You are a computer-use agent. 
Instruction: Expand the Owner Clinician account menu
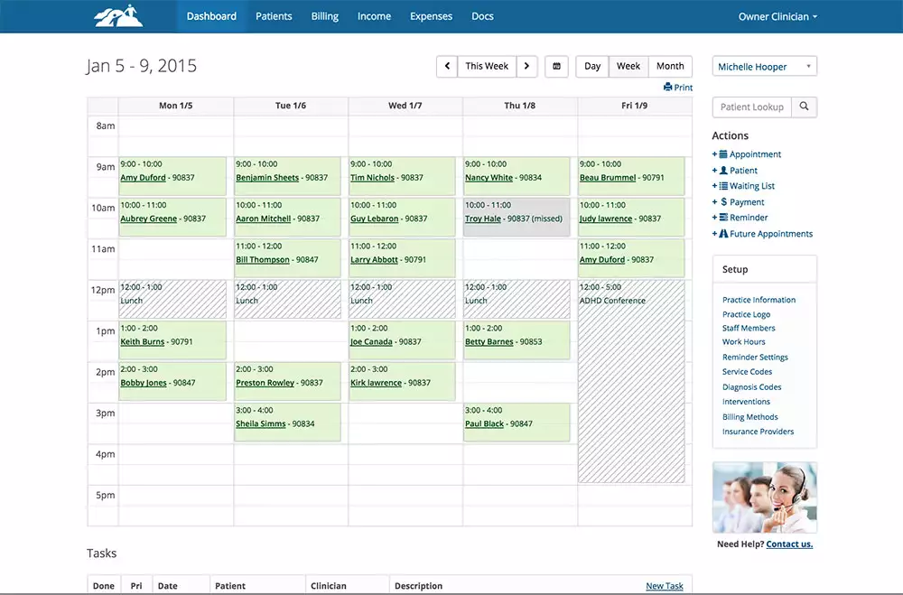tap(777, 16)
